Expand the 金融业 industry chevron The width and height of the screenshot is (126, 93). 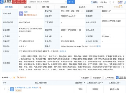25,46
